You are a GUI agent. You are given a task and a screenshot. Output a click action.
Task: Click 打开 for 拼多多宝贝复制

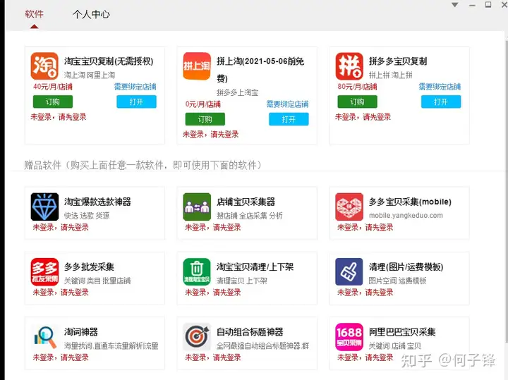(441, 102)
